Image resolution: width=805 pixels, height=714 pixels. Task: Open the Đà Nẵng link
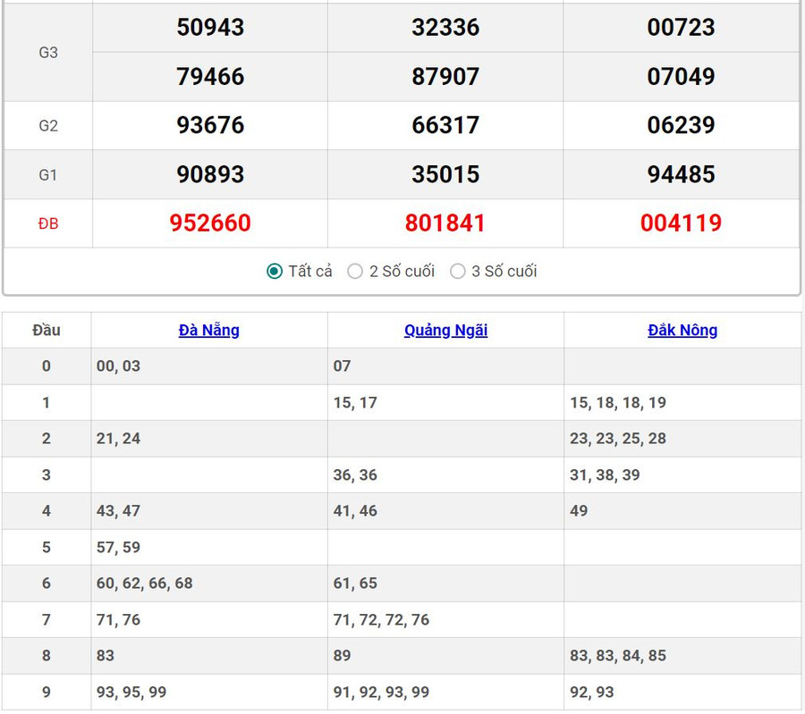click(x=208, y=331)
